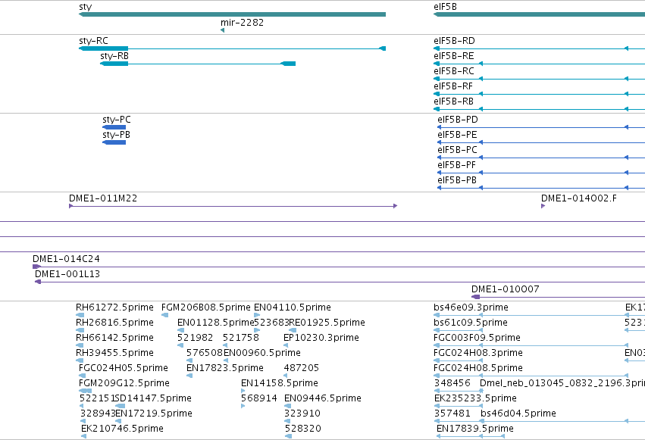Click the FGC024H08.3prime EST label
The height and width of the screenshot is (440, 645).
(x=478, y=353)
